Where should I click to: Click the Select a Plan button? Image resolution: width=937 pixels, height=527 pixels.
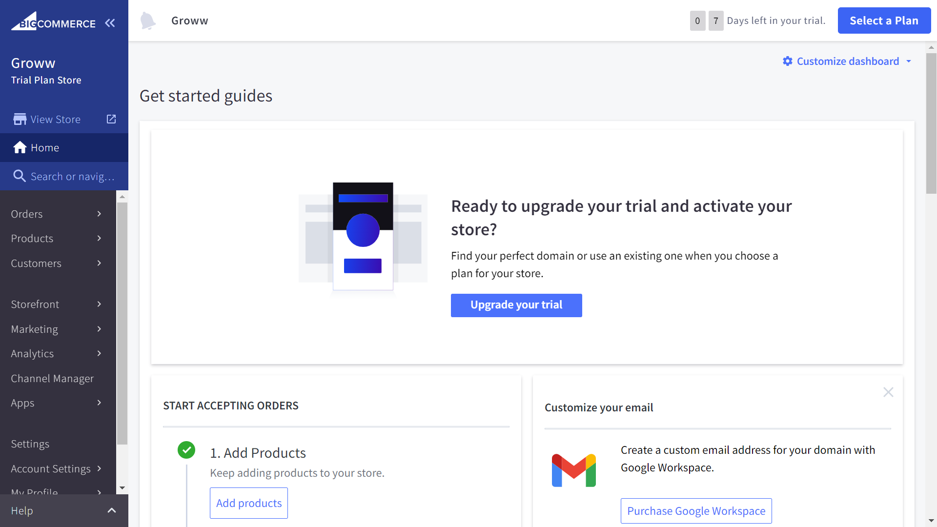(884, 20)
